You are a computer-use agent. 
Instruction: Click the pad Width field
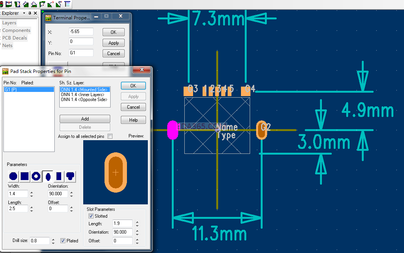click(18, 193)
